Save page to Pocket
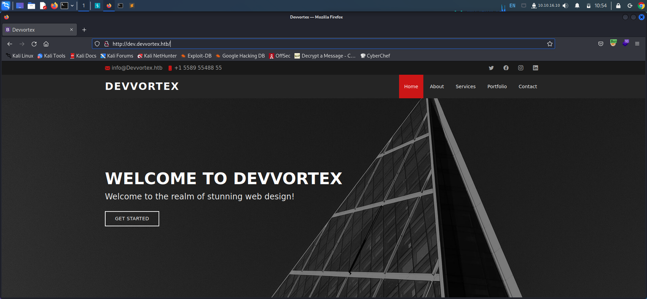Screen dimensions: 647x299 (x=600, y=43)
